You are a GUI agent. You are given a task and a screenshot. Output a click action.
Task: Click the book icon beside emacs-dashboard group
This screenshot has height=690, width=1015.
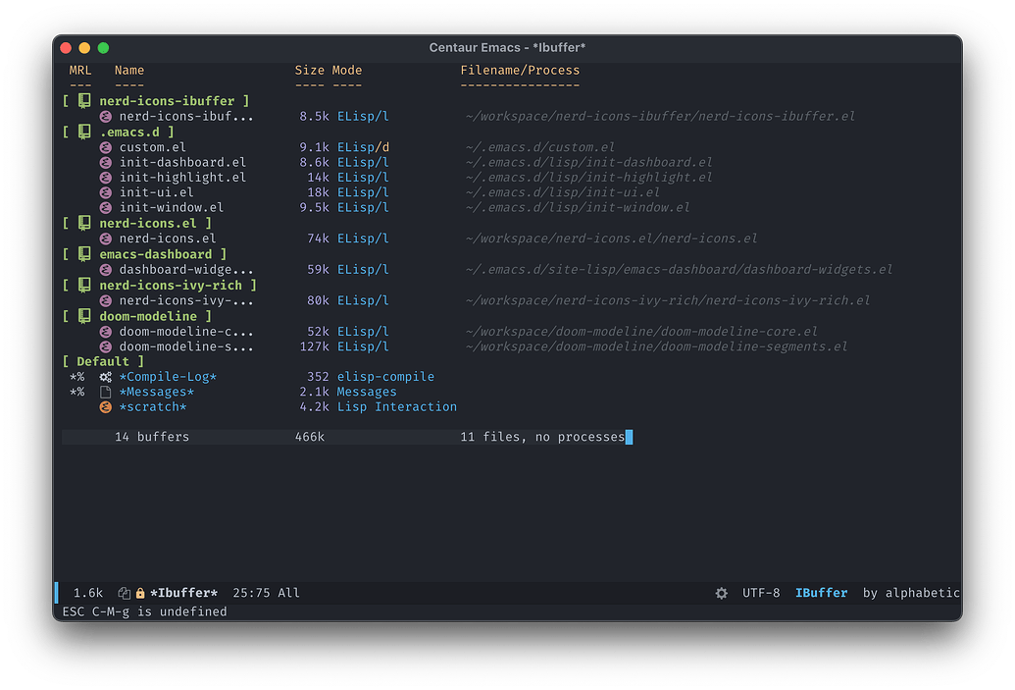[83, 253]
